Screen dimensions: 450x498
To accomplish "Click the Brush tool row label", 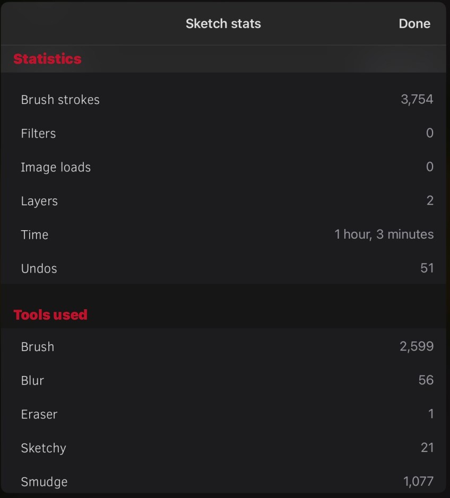I will [x=37, y=347].
